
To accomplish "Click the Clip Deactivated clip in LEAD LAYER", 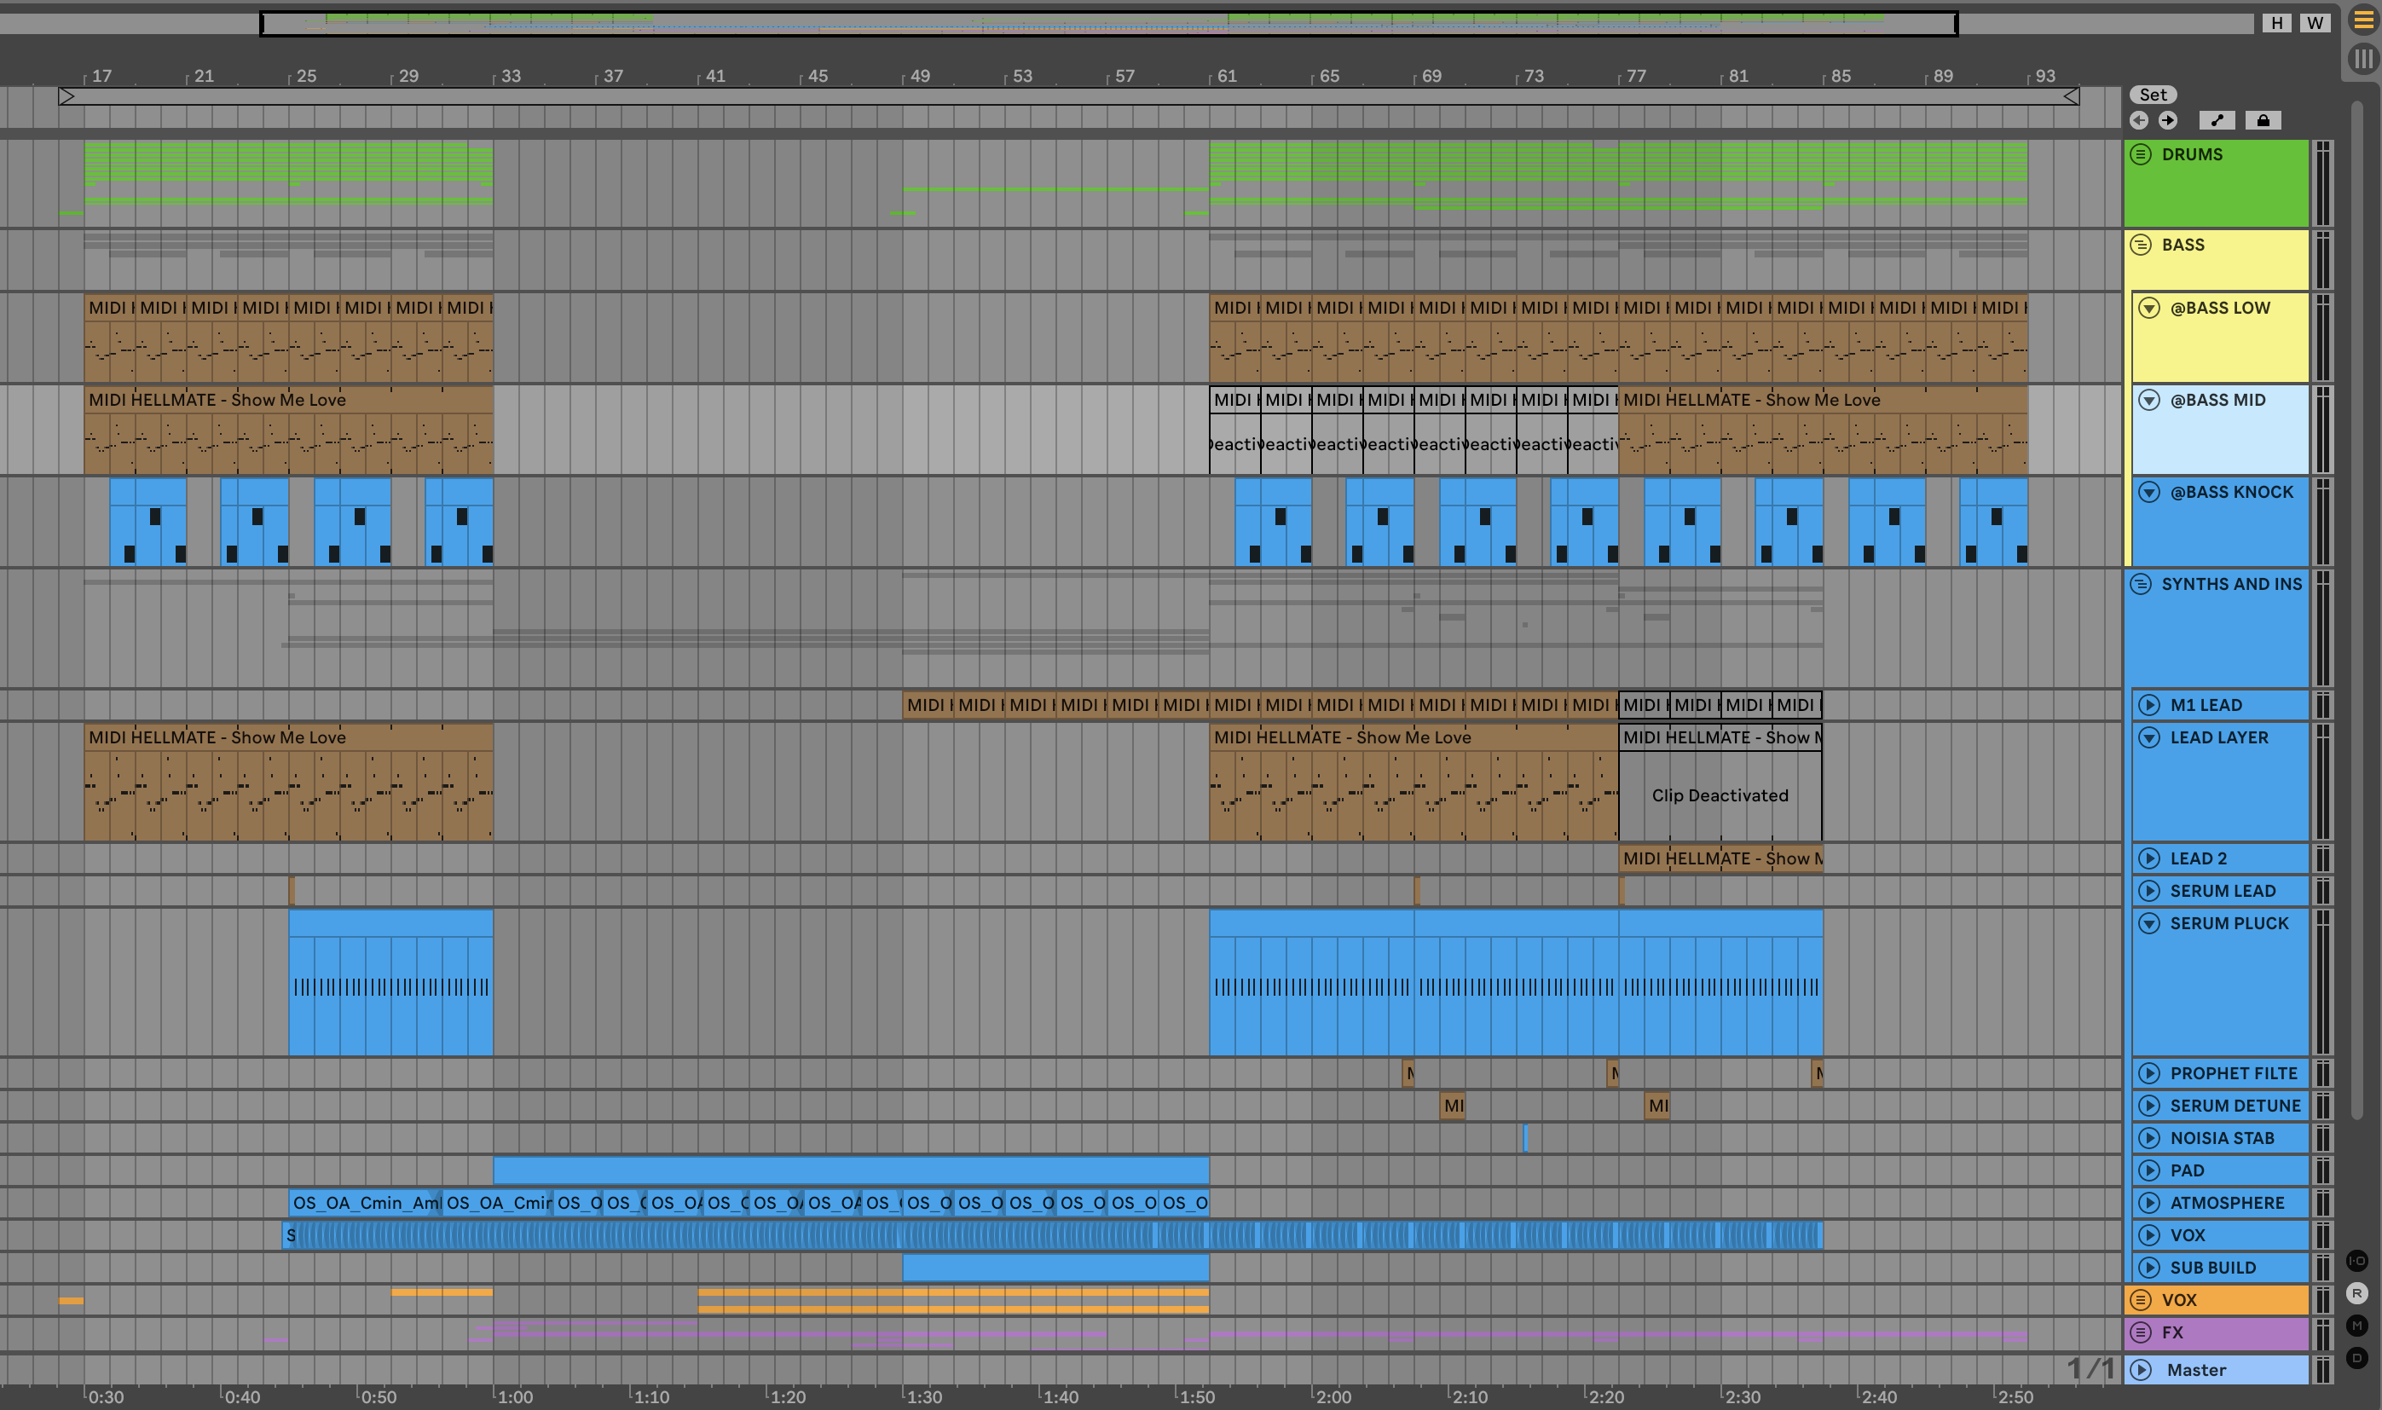I will coord(1719,795).
